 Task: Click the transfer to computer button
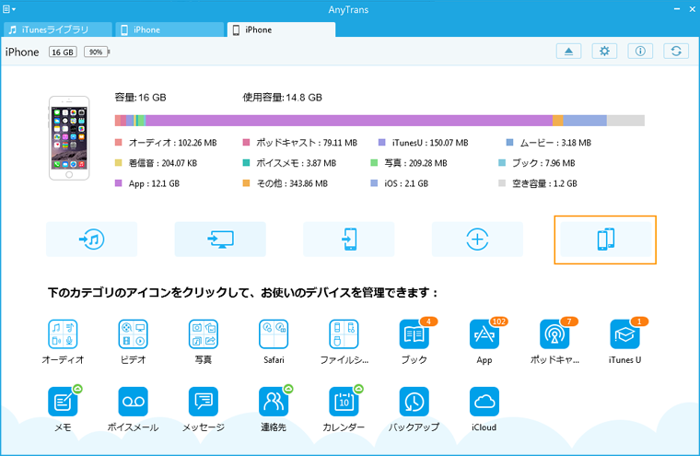tap(220, 240)
